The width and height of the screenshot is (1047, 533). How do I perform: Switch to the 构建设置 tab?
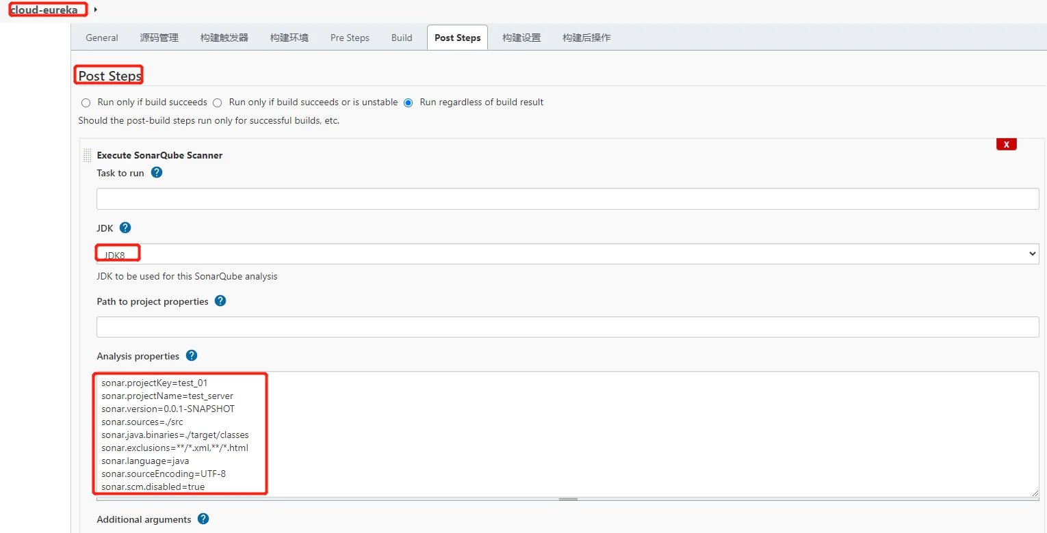521,38
